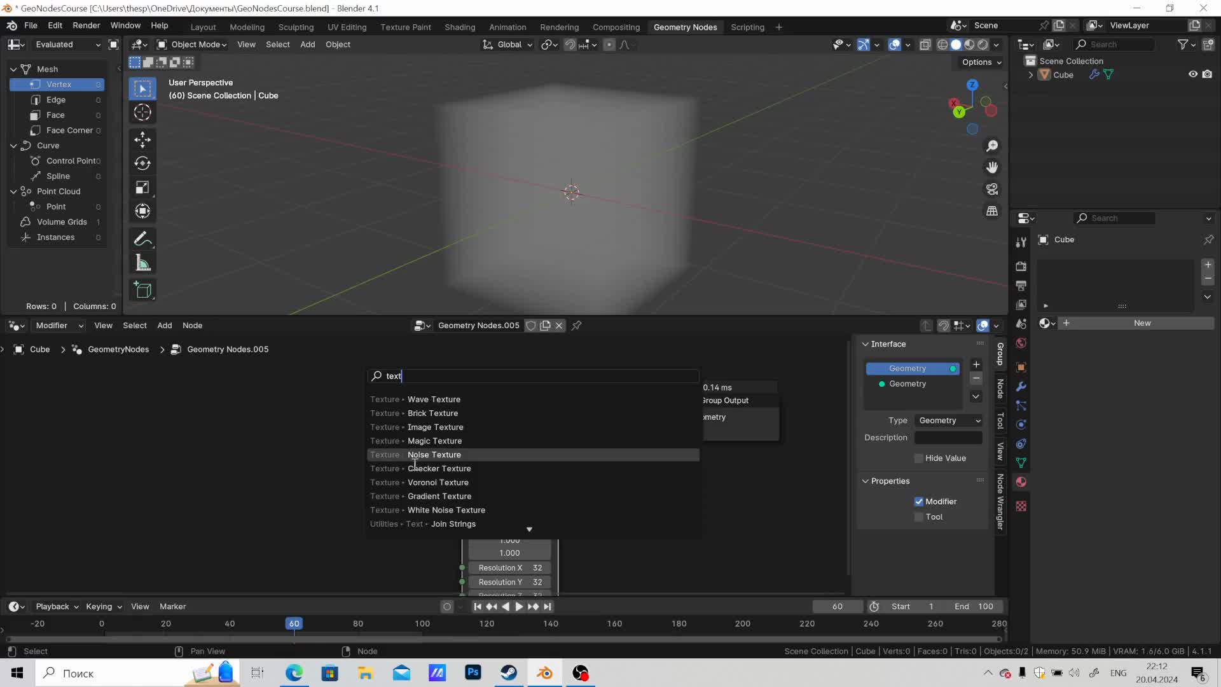Viewport: 1221px width, 687px height.
Task: Select the Rotate tool
Action: pyautogui.click(x=142, y=163)
